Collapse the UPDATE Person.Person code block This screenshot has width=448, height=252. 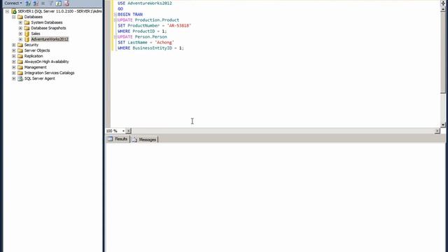pyautogui.click(x=115, y=37)
